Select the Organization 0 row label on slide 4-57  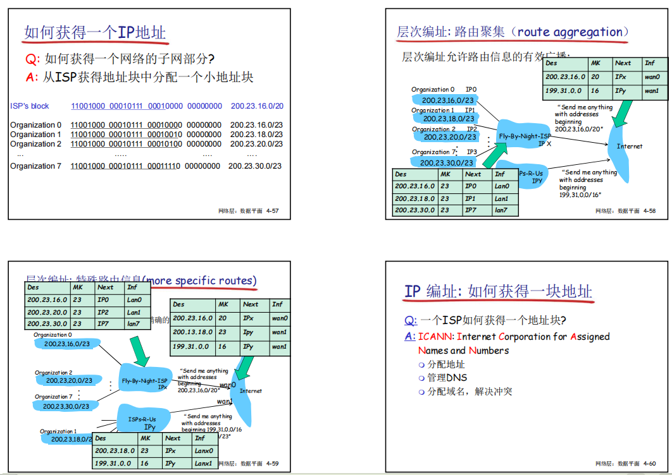click(x=35, y=125)
